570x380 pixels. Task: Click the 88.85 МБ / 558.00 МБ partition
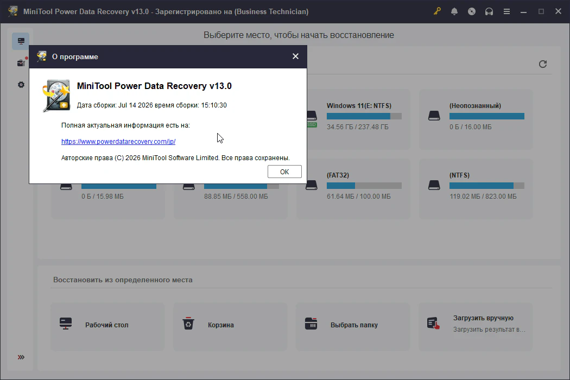[x=230, y=201]
